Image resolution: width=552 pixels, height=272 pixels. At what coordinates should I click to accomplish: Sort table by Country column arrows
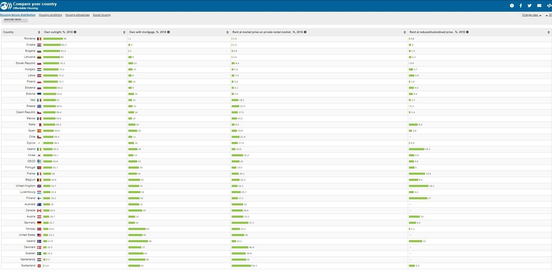click(x=39, y=32)
